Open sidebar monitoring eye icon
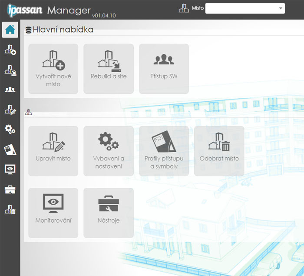 pos(10,170)
